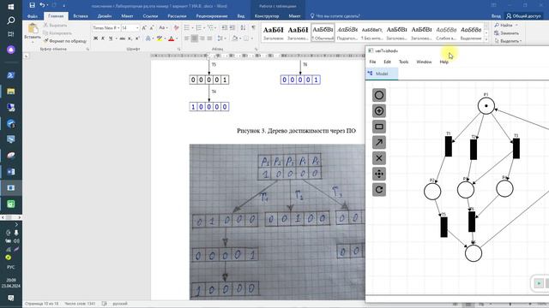Screen dimensions: 549x308
Task: Click the green play button in model window
Action: 539,283
